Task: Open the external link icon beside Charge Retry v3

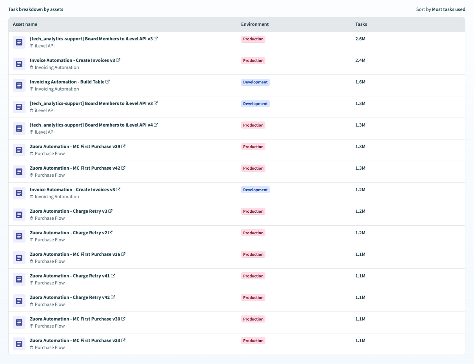Action: click(x=111, y=211)
